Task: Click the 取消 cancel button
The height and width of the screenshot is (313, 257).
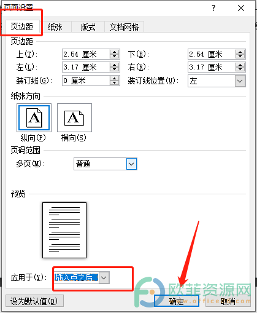Action: 228,301
